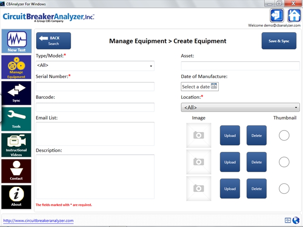Select the first image thumbnail radio button
The width and height of the screenshot is (303, 227).
[284, 135]
